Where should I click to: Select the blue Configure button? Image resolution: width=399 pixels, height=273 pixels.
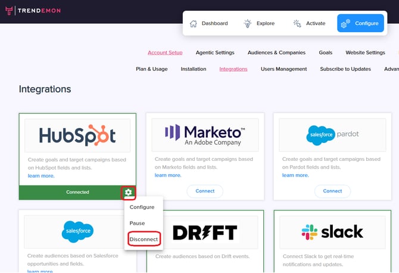[x=360, y=23]
